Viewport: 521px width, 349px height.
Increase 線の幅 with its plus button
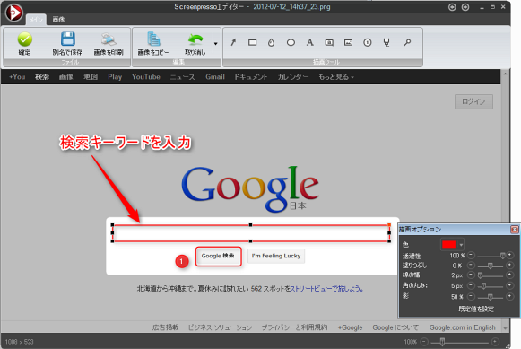(509, 275)
